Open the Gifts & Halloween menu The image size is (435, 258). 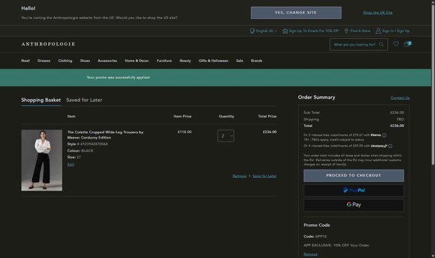[x=213, y=60]
